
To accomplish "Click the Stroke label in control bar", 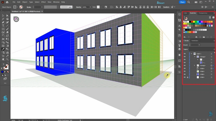I will click(x=29, y=7).
